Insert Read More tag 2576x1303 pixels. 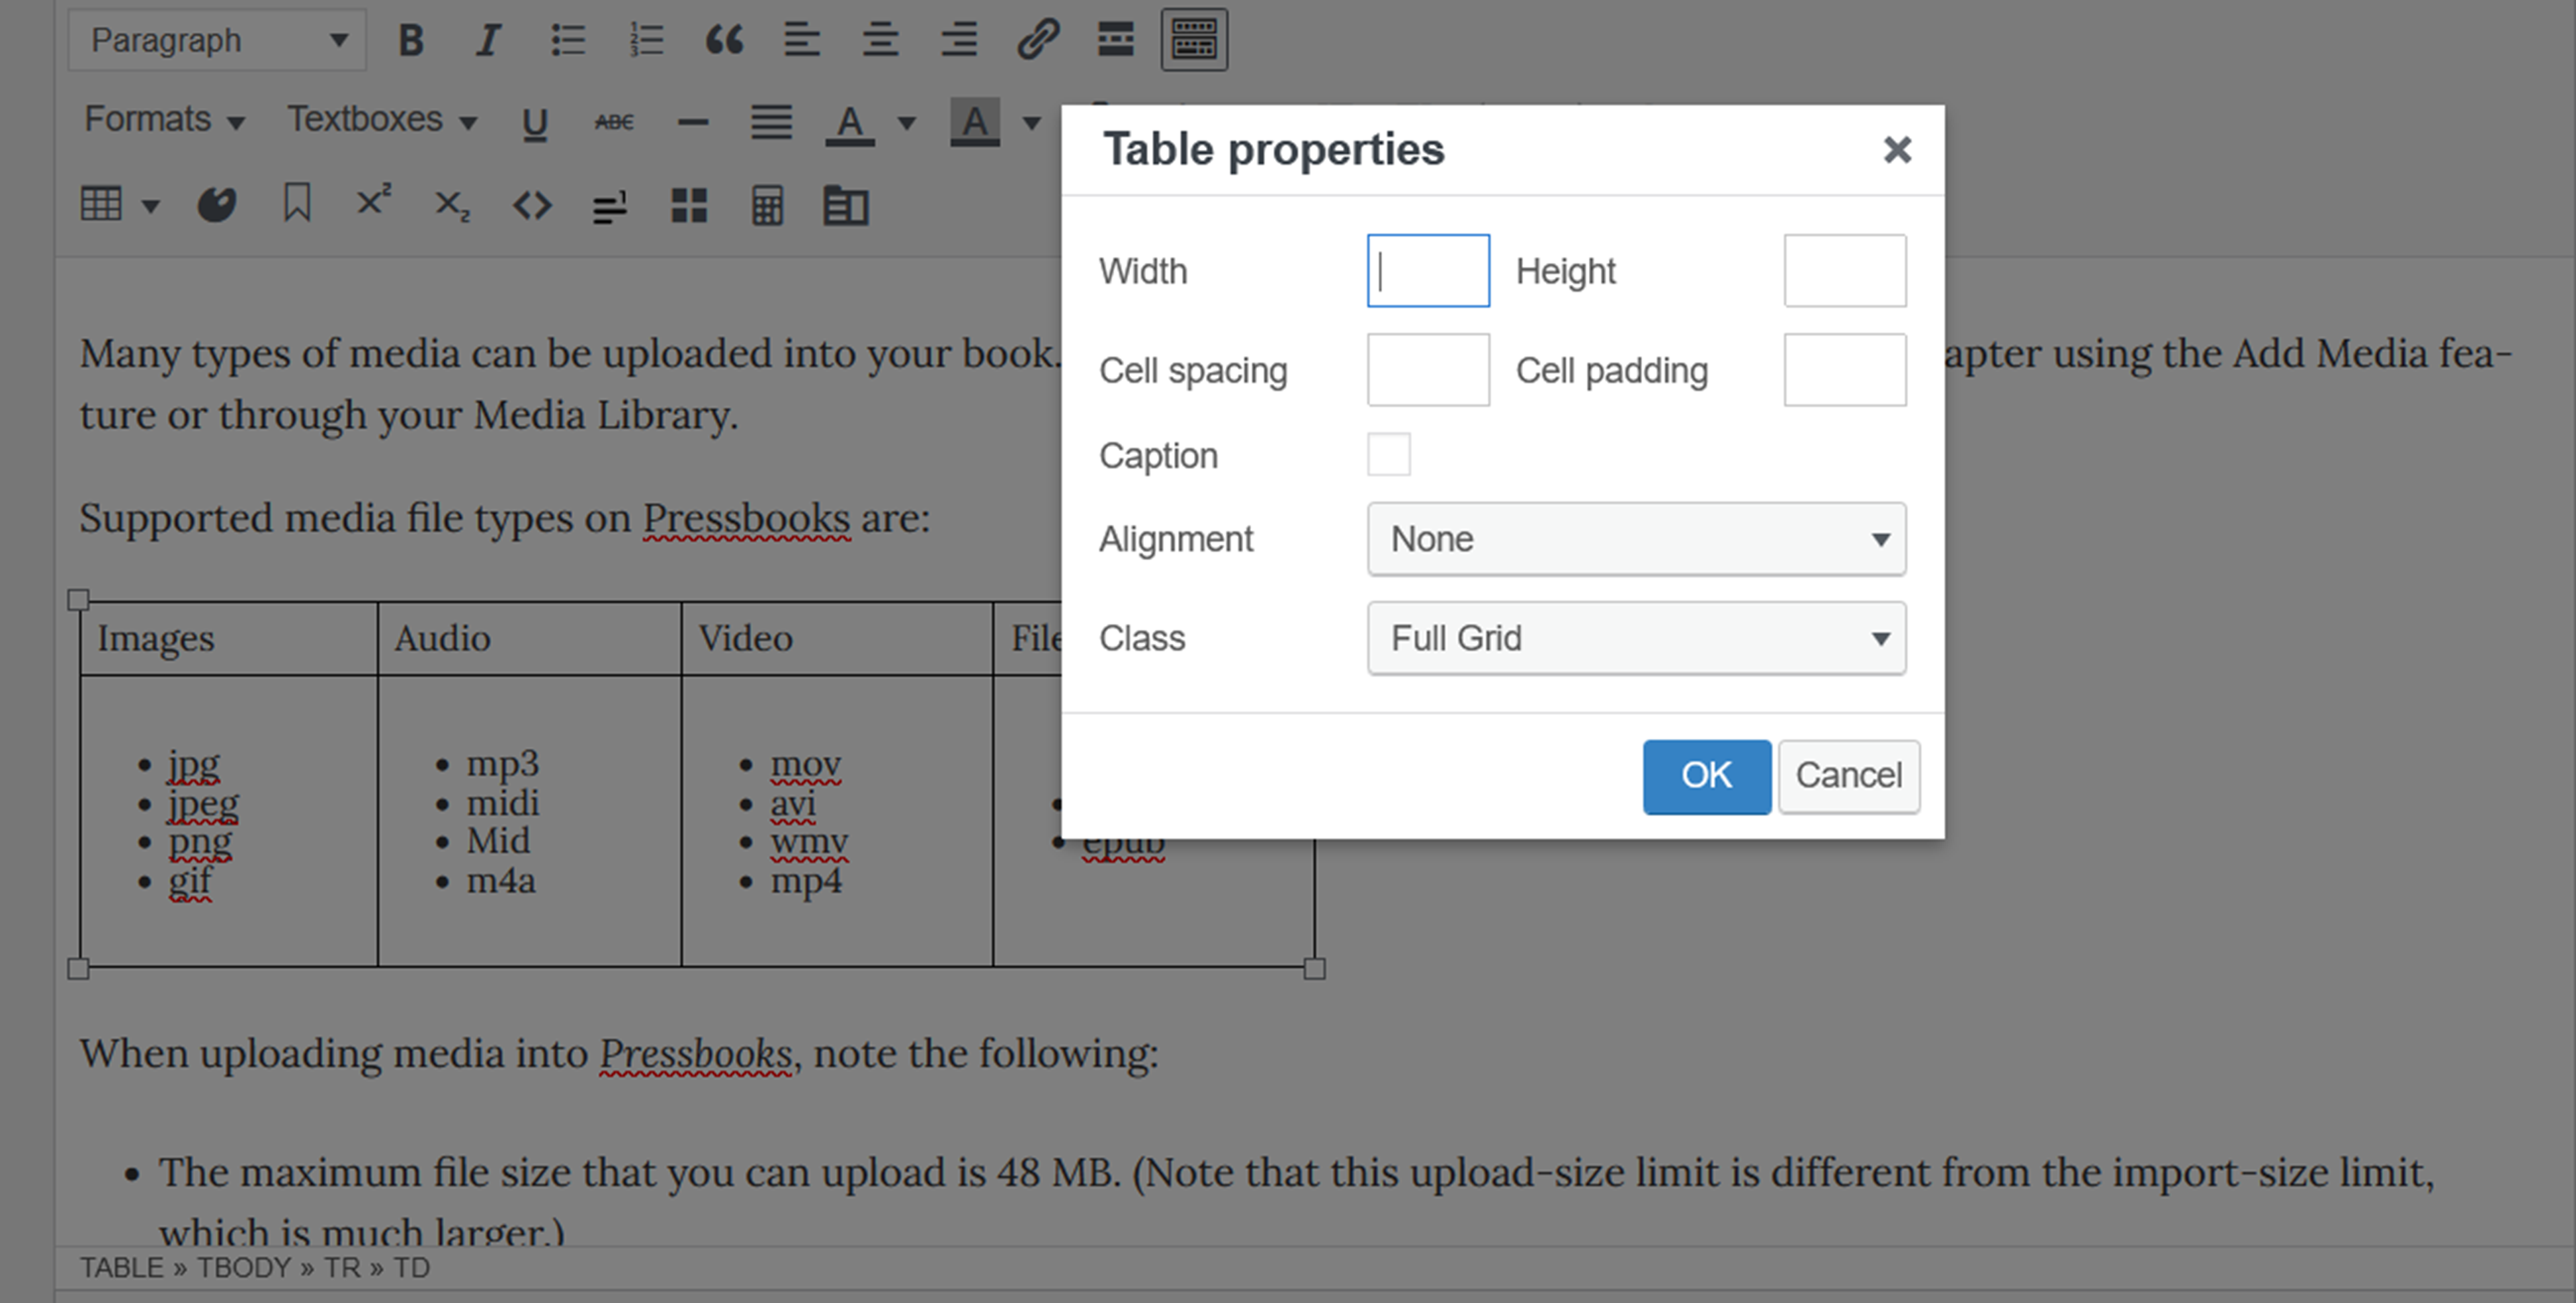pos(1115,40)
